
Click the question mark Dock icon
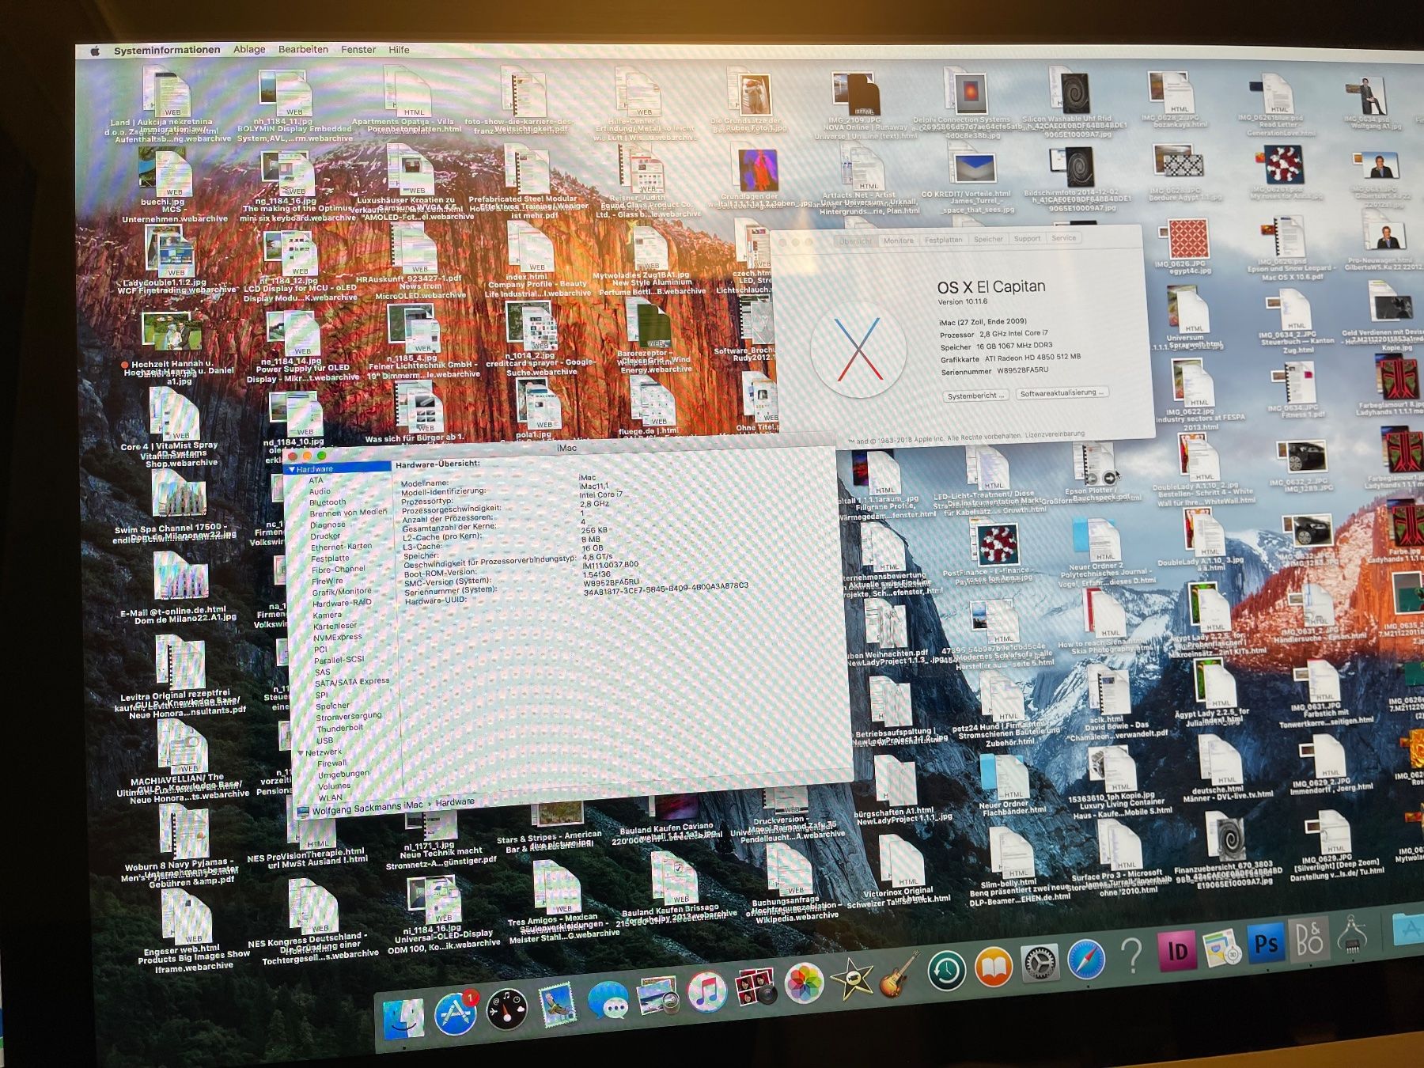1132,955
